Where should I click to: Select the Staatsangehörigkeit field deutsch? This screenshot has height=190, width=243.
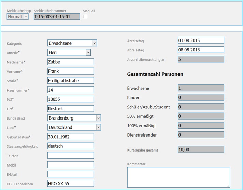pyautogui.click(x=71, y=146)
